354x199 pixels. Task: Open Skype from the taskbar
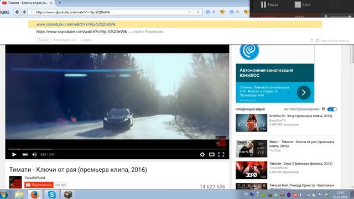pyautogui.click(x=51, y=195)
